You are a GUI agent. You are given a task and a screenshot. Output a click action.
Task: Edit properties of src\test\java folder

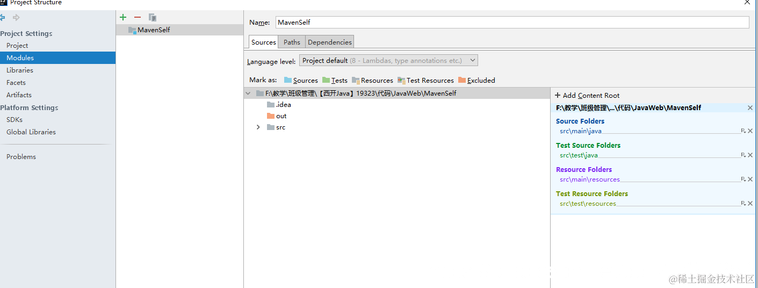click(x=743, y=155)
